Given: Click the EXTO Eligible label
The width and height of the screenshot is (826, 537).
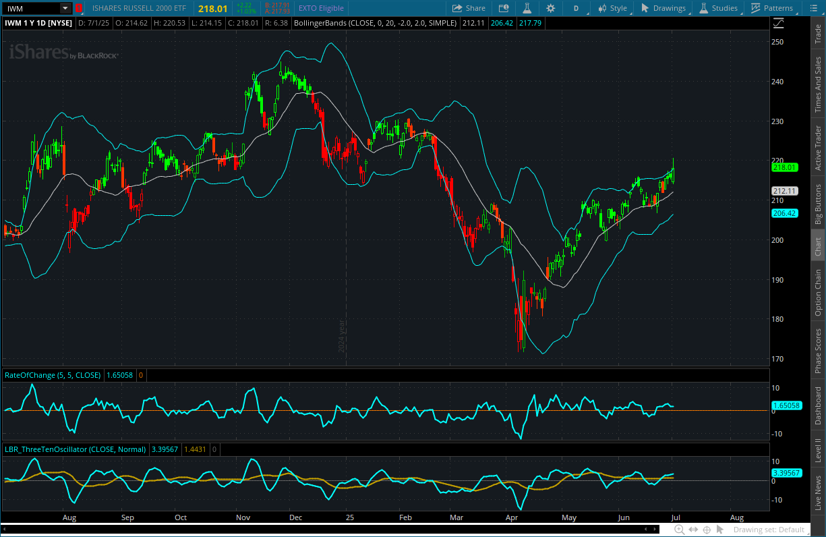Looking at the screenshot, I should 321,8.
